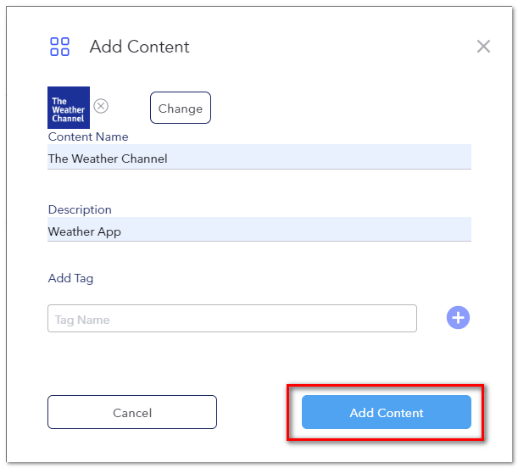Click the Add Tag section label

(70, 278)
